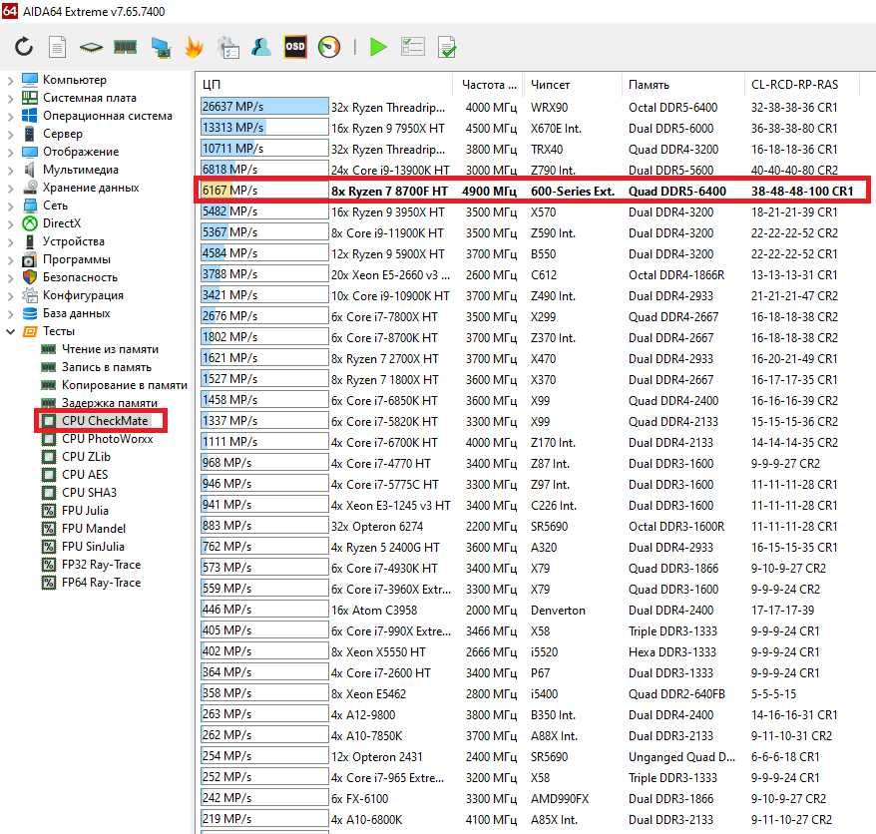Expand the Сервер tree node
The width and height of the screenshot is (876, 834).
(10, 134)
